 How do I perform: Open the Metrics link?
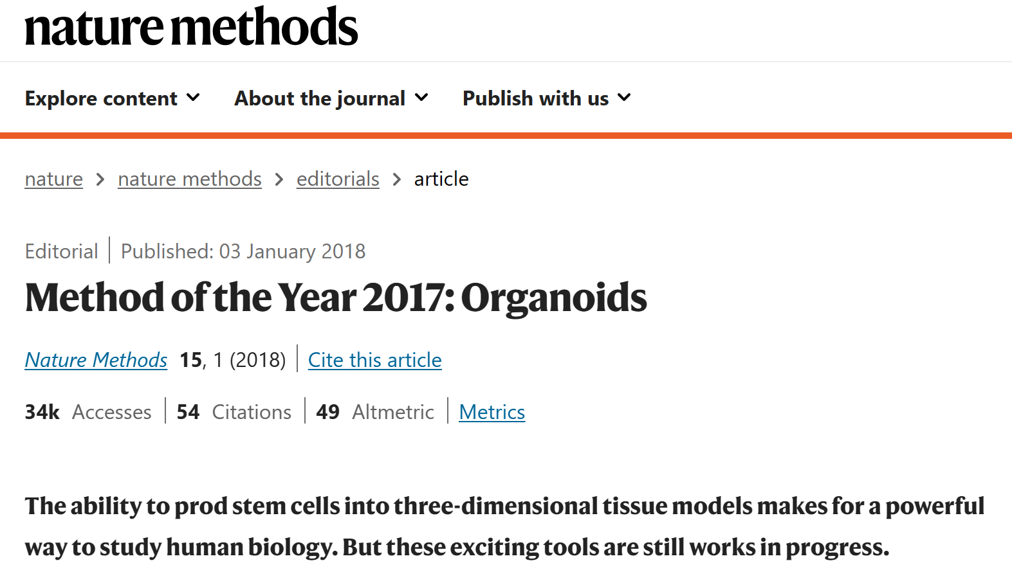coord(492,412)
